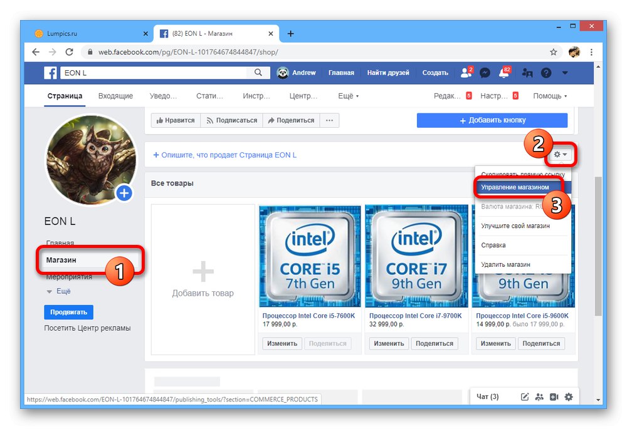Switch to Входящие tab
The width and height of the screenshot is (627, 429).
115,96
